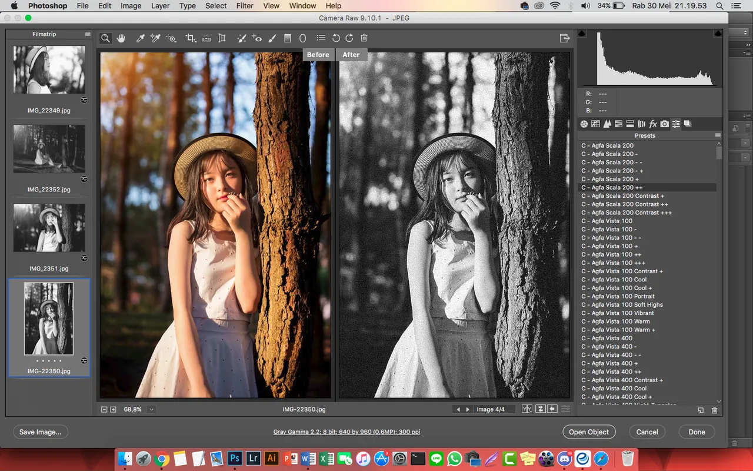Select the Spot Removal tool
Image resolution: width=753 pixels, height=471 pixels.
[x=241, y=38]
